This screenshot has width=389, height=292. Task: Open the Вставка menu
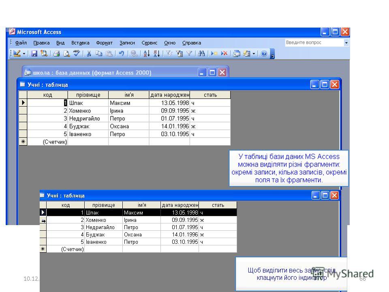point(80,43)
